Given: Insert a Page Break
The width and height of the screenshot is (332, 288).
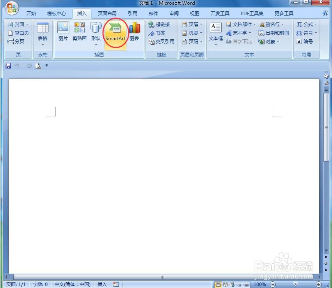Looking at the screenshot, I should click(16, 41).
